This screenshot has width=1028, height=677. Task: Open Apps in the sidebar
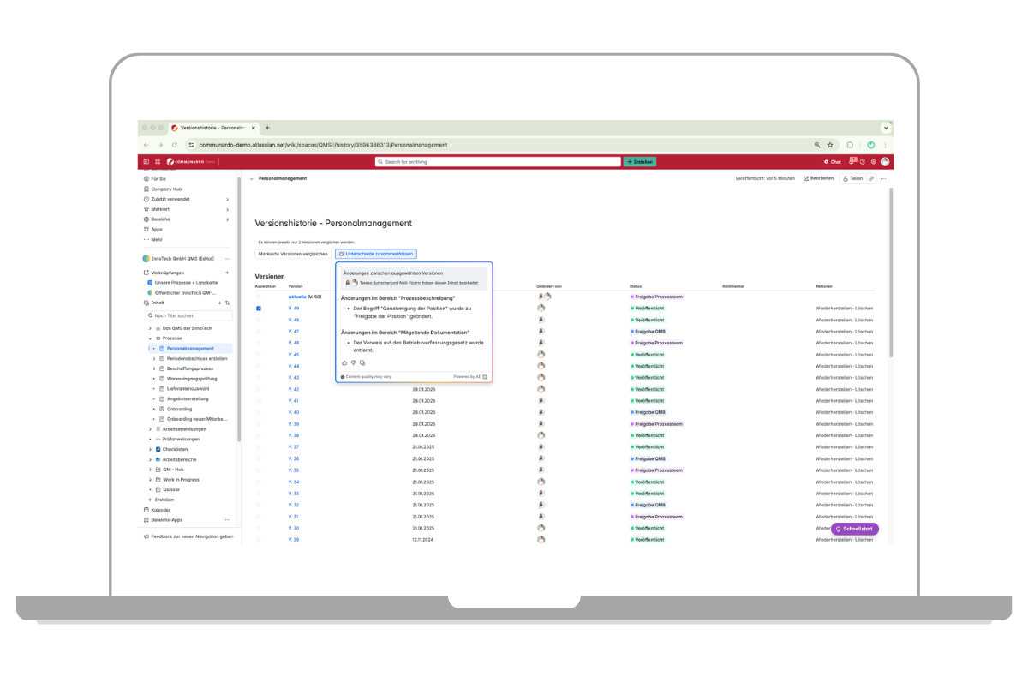[x=152, y=230]
